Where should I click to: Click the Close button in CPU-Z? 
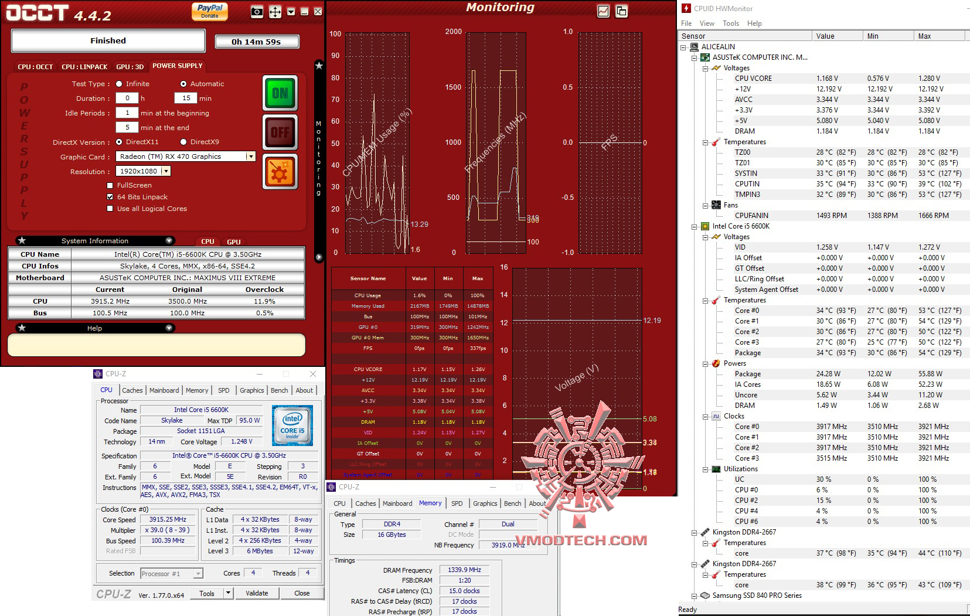click(x=302, y=593)
